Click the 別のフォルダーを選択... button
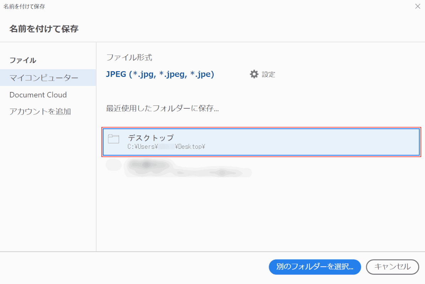This screenshot has width=425, height=284. pos(315,267)
